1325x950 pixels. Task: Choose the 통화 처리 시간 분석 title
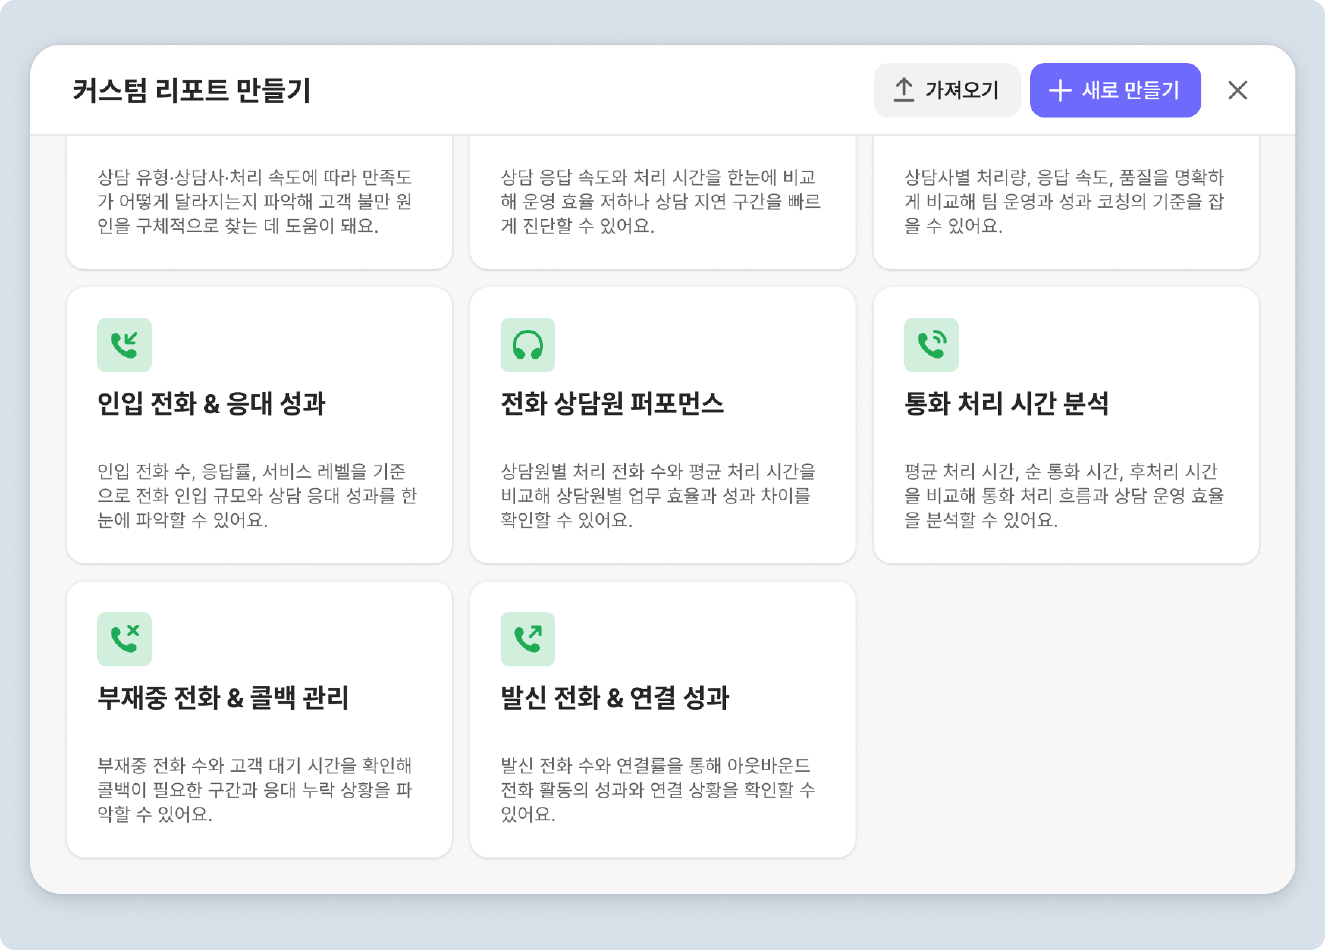tap(1005, 403)
